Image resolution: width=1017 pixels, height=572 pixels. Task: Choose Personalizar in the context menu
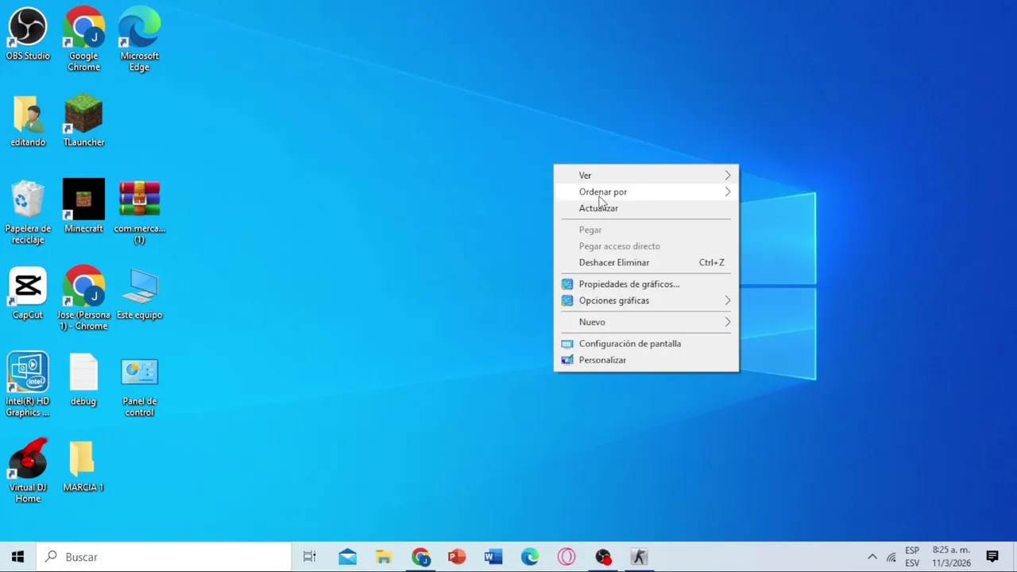[x=646, y=360]
